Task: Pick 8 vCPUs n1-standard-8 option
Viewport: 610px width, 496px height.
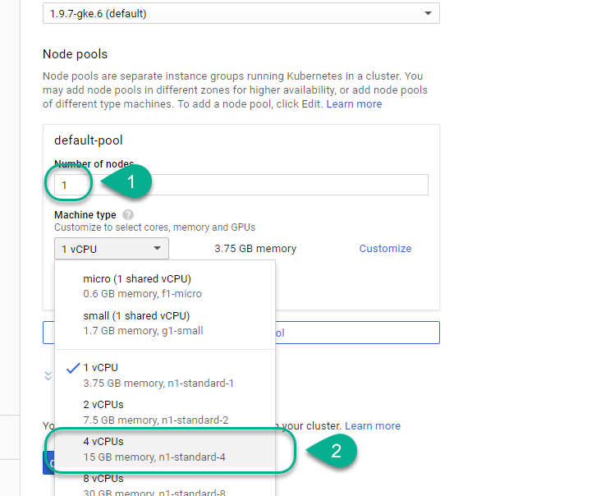Action: pyautogui.click(x=165, y=483)
